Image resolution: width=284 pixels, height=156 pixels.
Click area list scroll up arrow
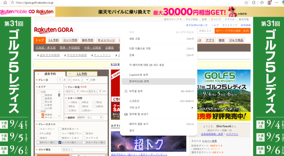(59, 91)
